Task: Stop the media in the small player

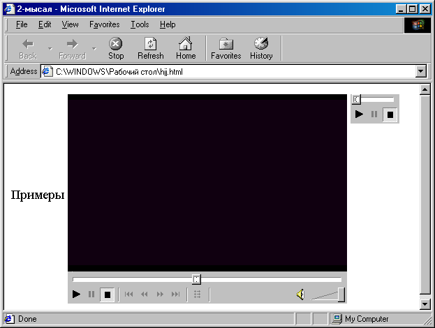Action: 390,114
